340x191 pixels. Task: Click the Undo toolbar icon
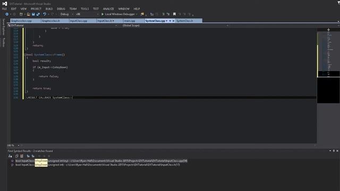point(45,14)
